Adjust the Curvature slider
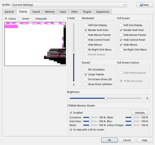 point(90,117)
